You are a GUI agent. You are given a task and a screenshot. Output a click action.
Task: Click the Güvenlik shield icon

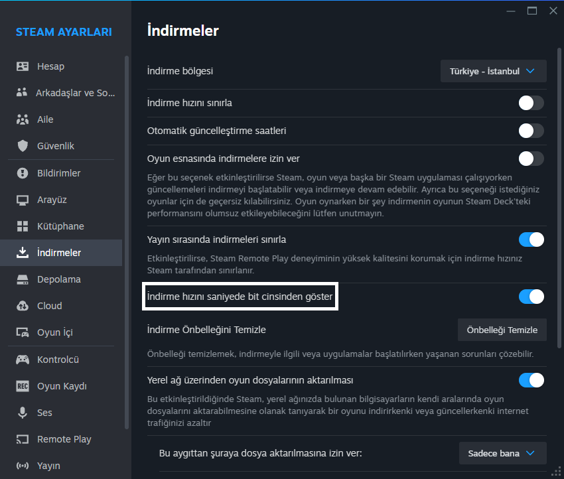tap(23, 146)
